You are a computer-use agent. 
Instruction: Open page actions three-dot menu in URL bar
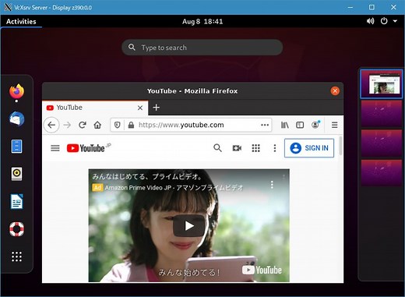click(x=265, y=125)
